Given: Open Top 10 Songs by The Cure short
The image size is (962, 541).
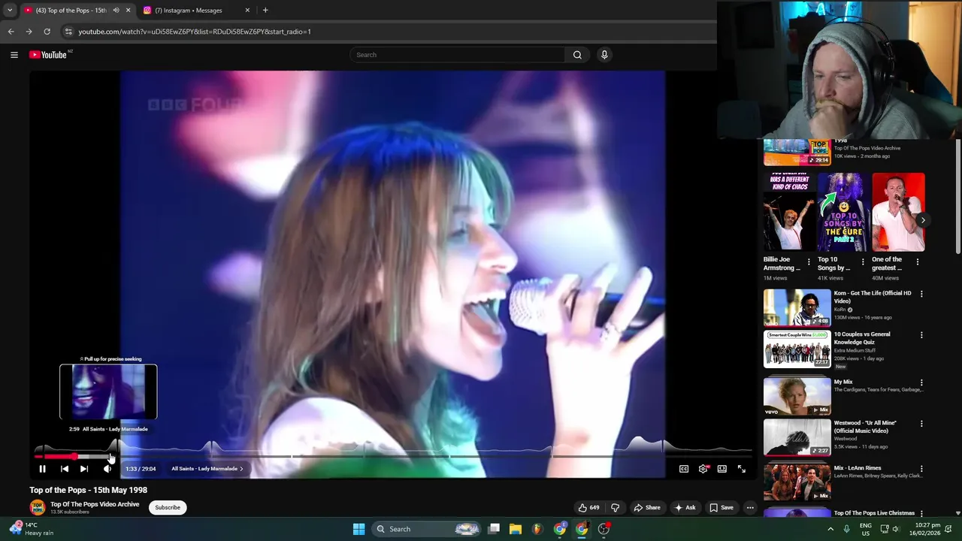Looking at the screenshot, I should [843, 213].
